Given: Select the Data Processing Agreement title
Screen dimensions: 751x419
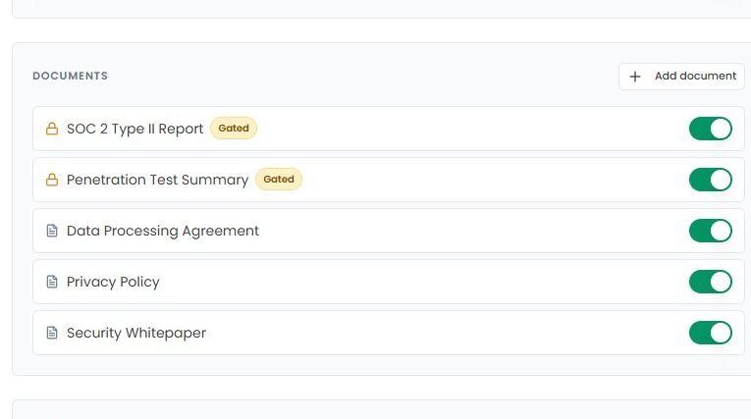Looking at the screenshot, I should pyautogui.click(x=163, y=231).
